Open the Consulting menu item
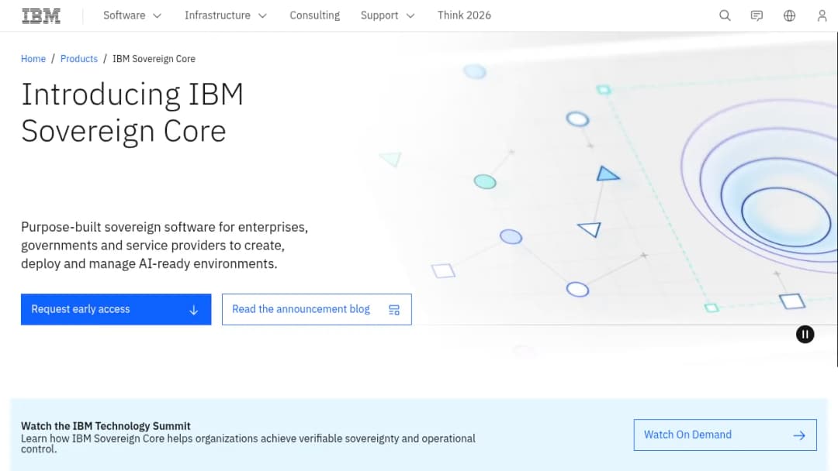 click(x=315, y=15)
